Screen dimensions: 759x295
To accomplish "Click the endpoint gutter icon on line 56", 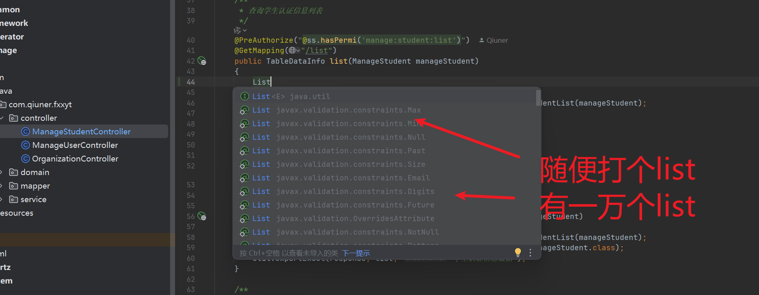I will click(202, 216).
